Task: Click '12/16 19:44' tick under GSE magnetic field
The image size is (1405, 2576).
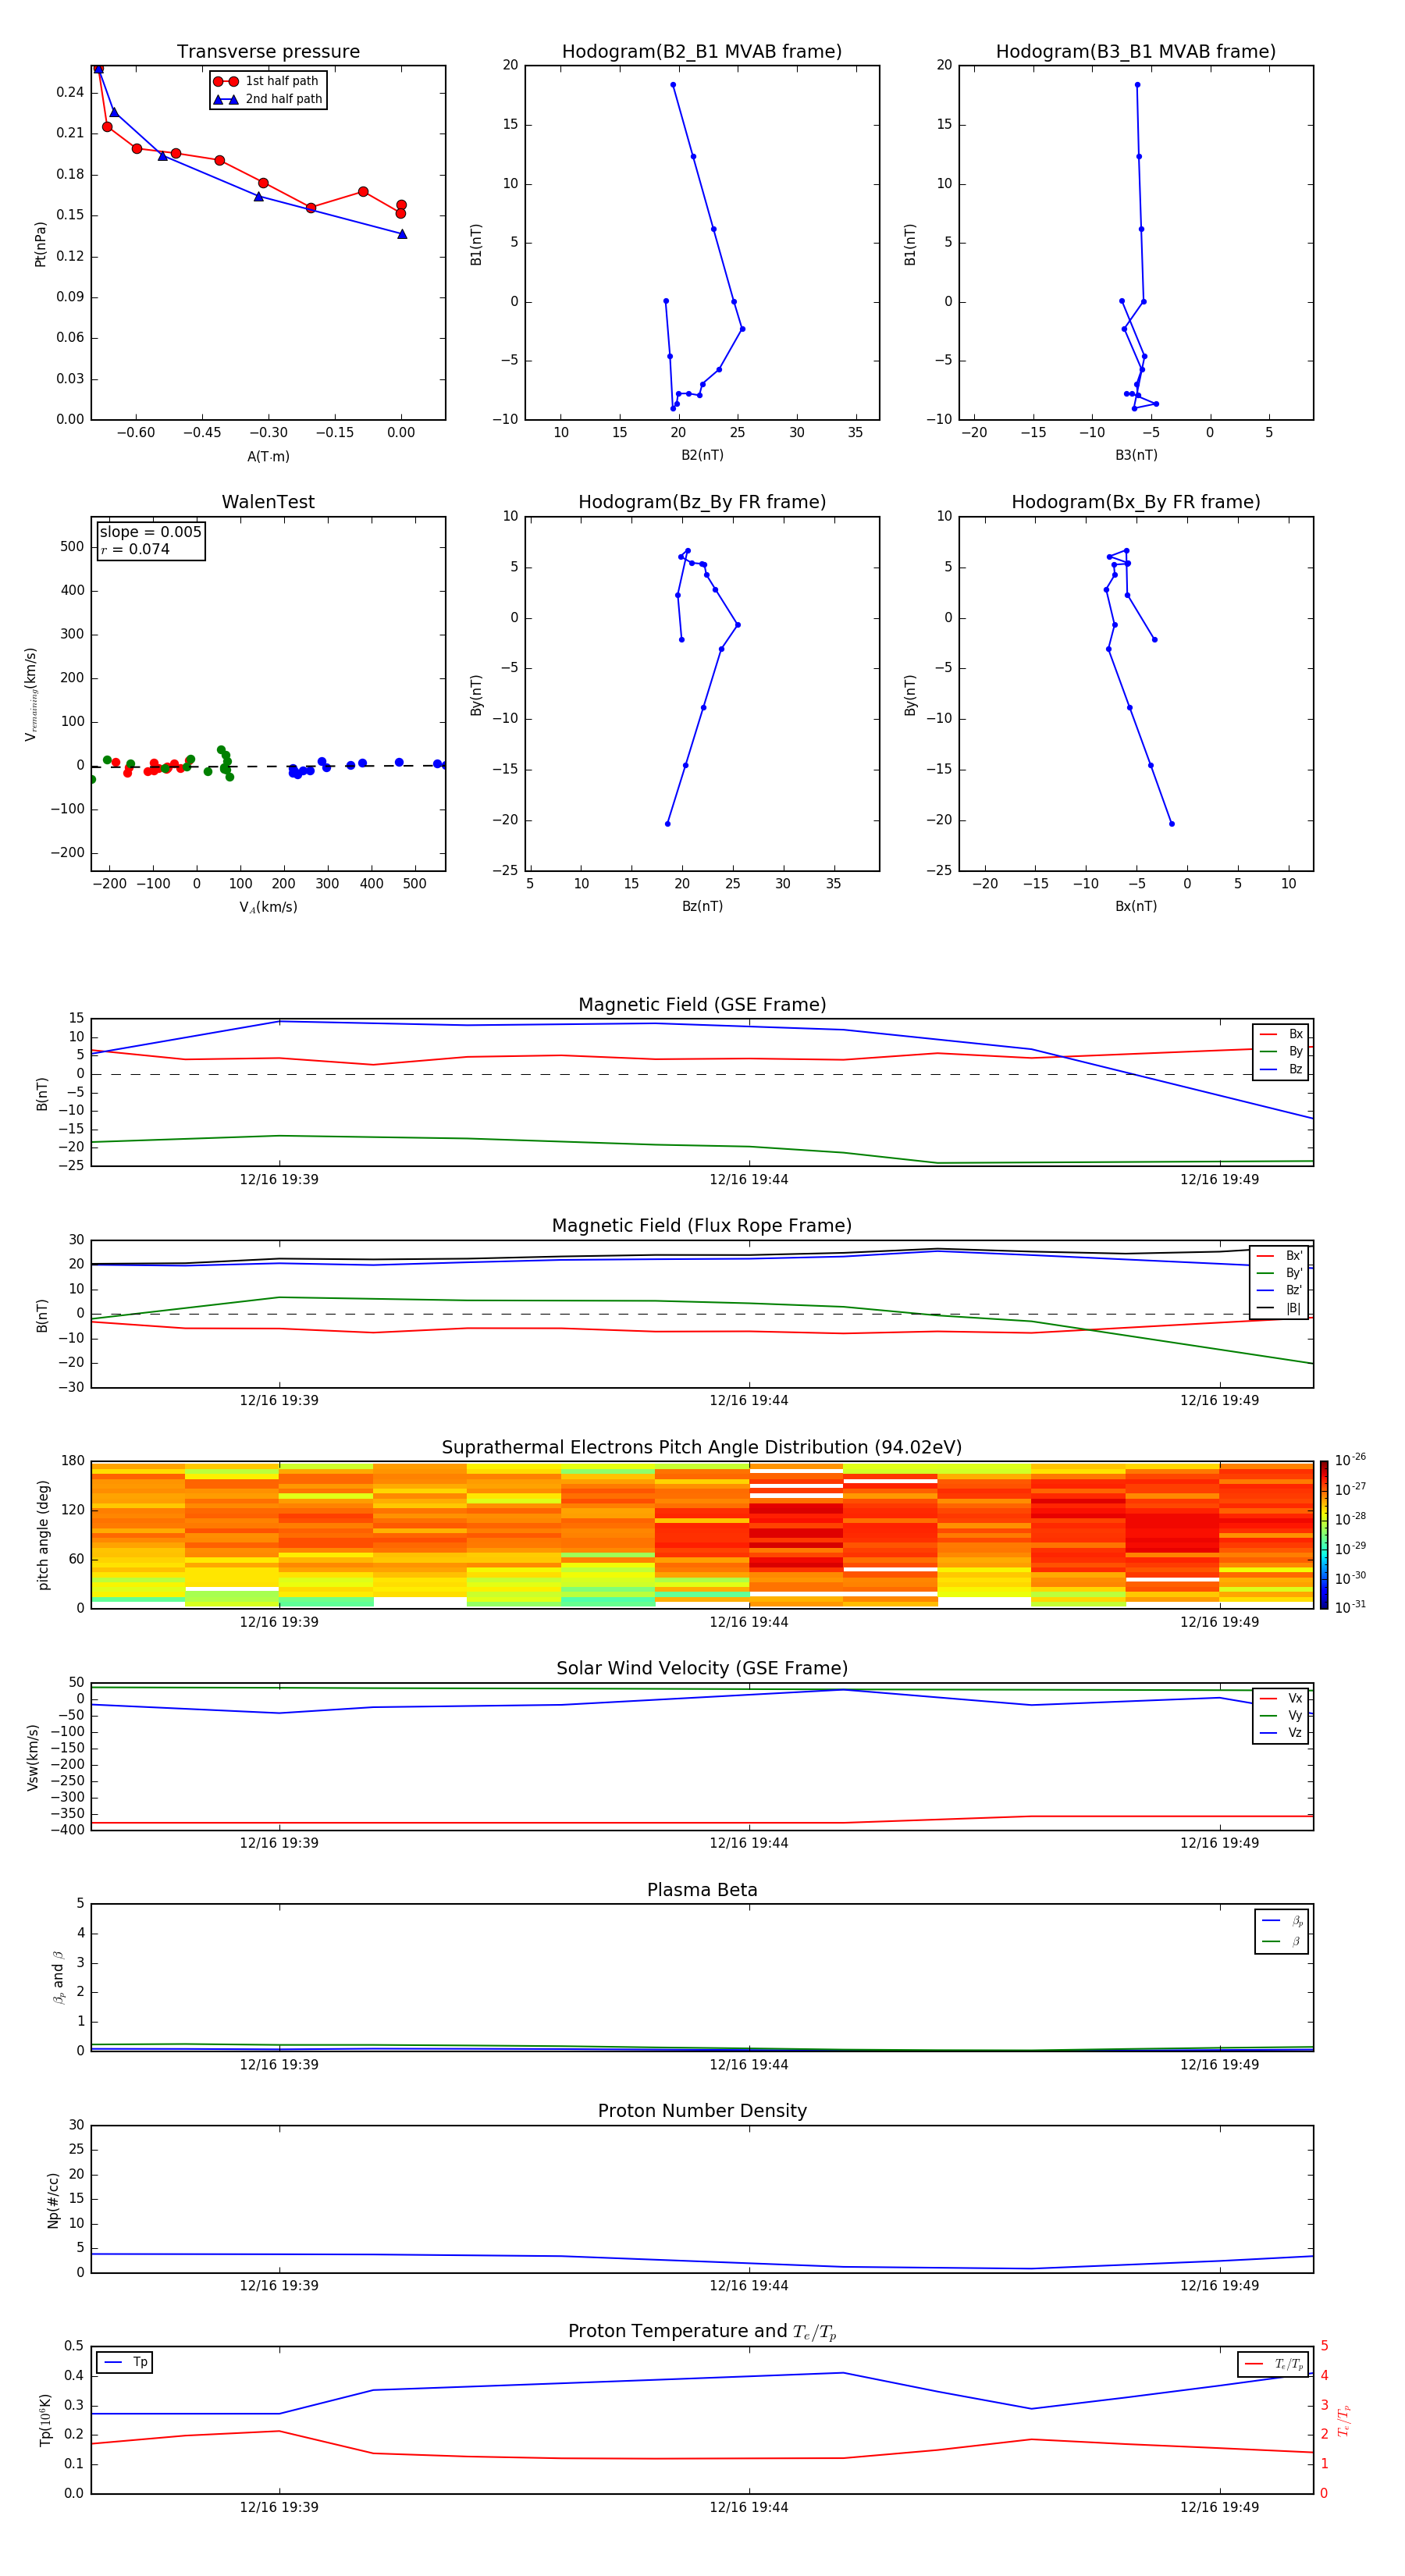Action: (749, 1179)
